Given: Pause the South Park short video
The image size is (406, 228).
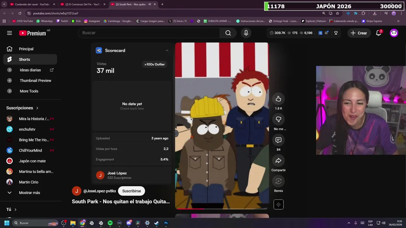Looking at the screenshot, I should point(222,126).
